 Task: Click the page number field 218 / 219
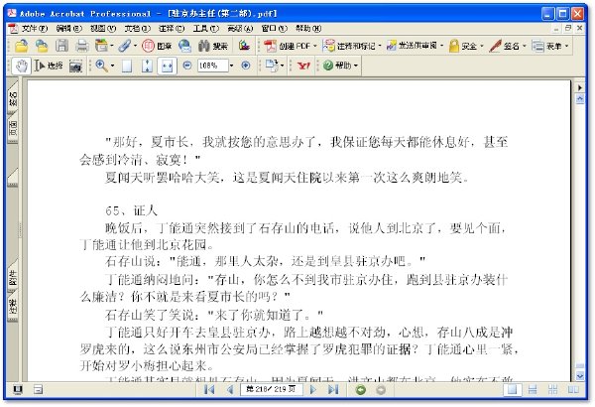click(x=271, y=389)
